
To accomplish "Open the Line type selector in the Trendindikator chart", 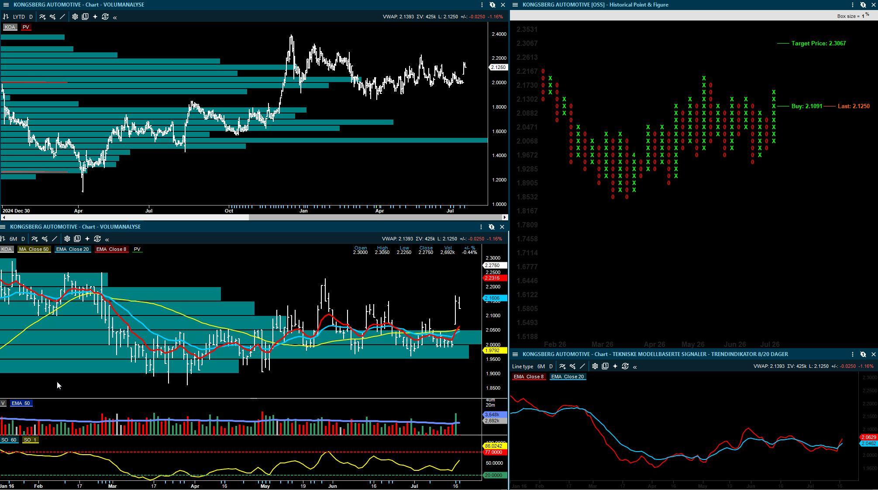I will 523,367.
